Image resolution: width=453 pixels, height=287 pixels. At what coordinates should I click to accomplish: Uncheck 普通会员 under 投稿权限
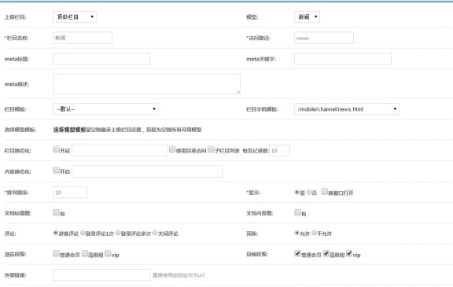pos(297,253)
